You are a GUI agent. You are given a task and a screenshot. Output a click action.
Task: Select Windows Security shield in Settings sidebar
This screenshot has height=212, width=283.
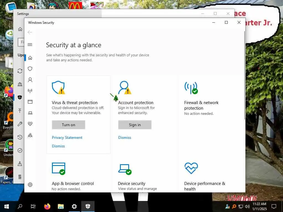click(x=20, y=97)
